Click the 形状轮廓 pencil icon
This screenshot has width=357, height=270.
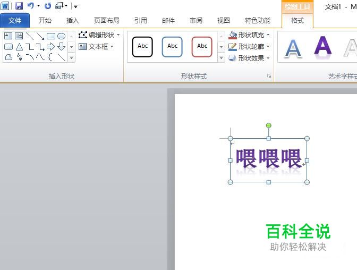pyautogui.click(x=233, y=47)
